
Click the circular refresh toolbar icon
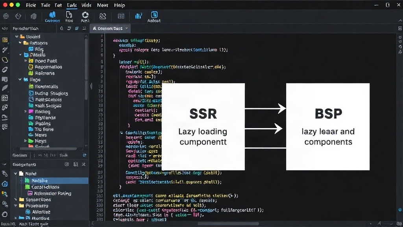(x=18, y=16)
